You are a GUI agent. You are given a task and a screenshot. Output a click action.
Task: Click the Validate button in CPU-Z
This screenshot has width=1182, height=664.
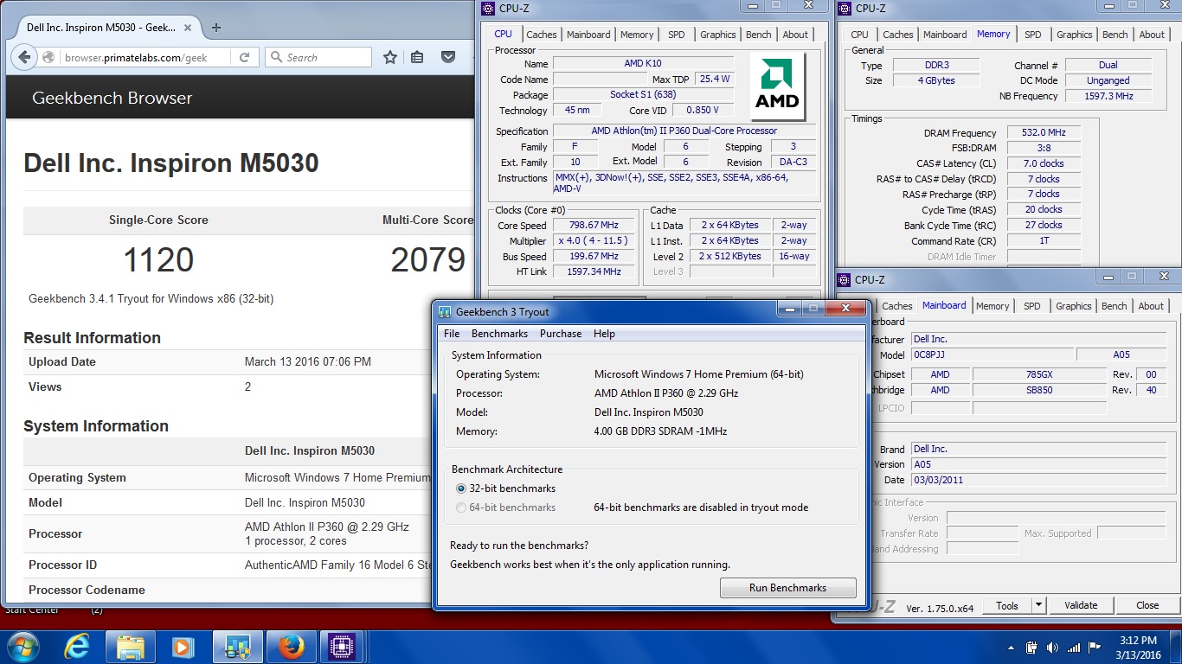pos(1081,605)
